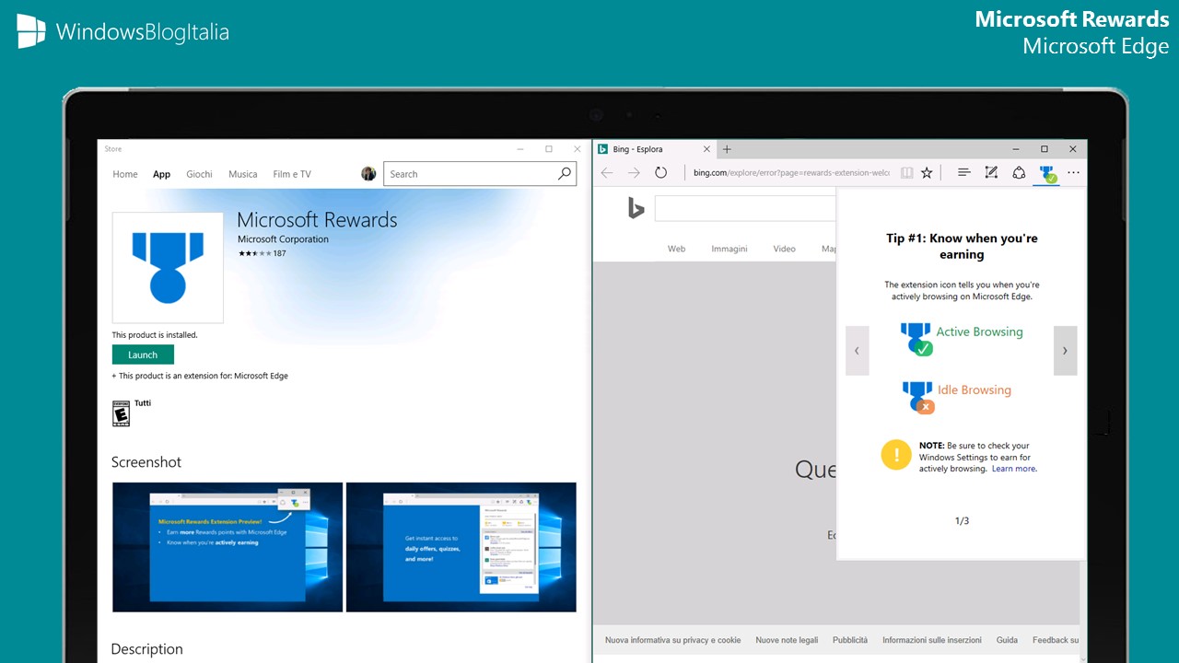The width and height of the screenshot is (1179, 663).
Task: Open the Edge Hub icon
Action: coord(964,173)
